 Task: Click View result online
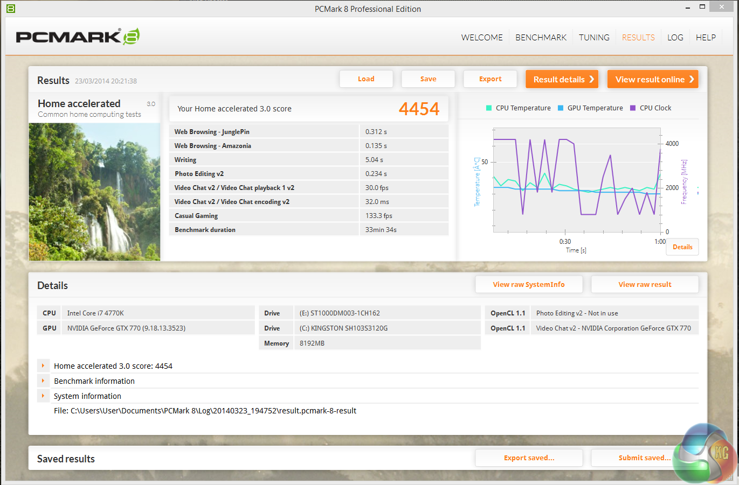pyautogui.click(x=653, y=79)
